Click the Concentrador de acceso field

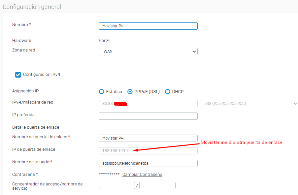116,185
